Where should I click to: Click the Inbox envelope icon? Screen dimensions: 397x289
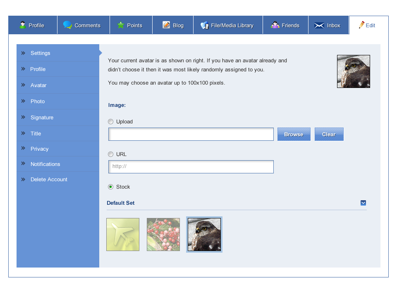(x=319, y=25)
